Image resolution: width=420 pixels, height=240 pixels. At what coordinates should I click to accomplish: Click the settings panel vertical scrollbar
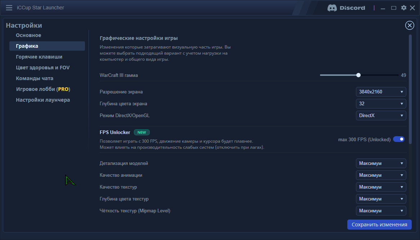click(410, 89)
